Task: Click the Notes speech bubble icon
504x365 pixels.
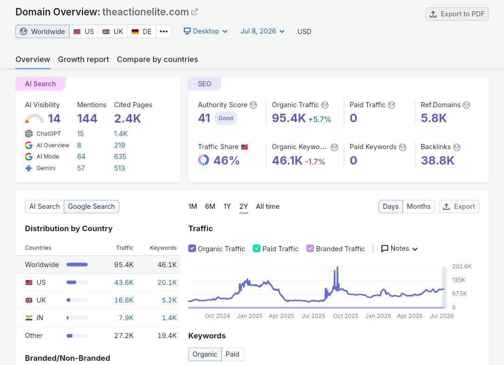Action: click(385, 248)
